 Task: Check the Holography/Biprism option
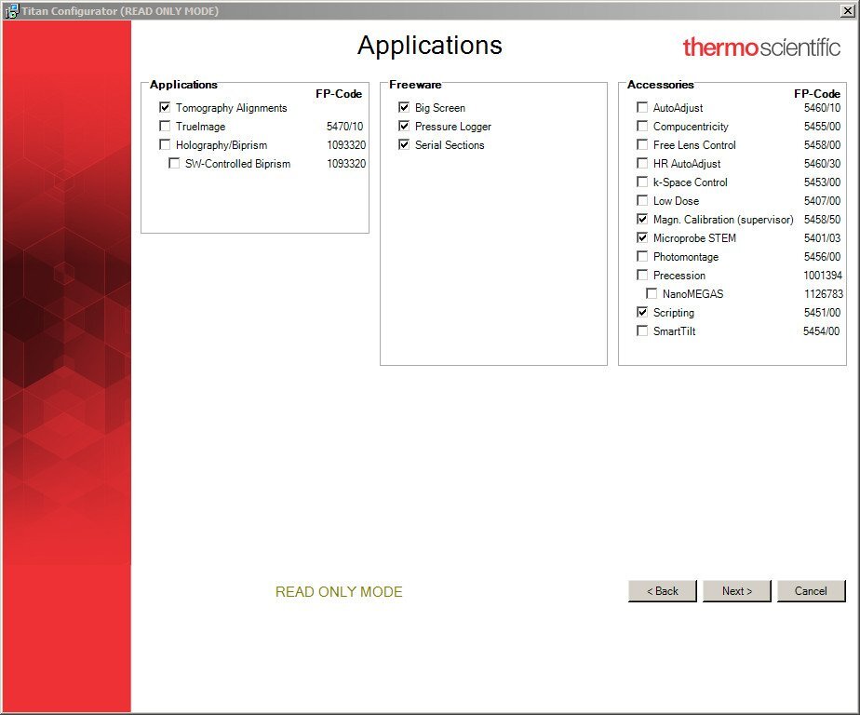click(x=165, y=145)
